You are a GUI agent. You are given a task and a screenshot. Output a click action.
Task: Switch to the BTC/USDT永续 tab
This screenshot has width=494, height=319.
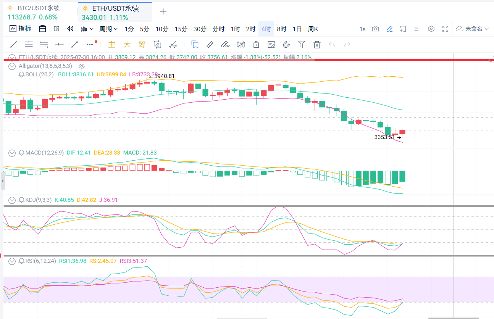38,12
